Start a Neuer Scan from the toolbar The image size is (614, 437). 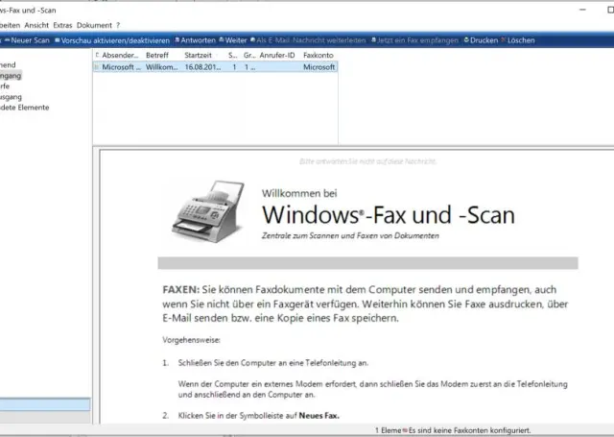tap(27, 40)
